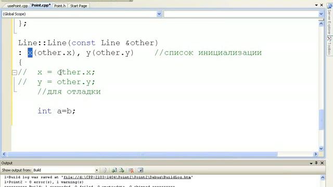Clear All output icon
The image size is (333, 187).
(x=131, y=170)
